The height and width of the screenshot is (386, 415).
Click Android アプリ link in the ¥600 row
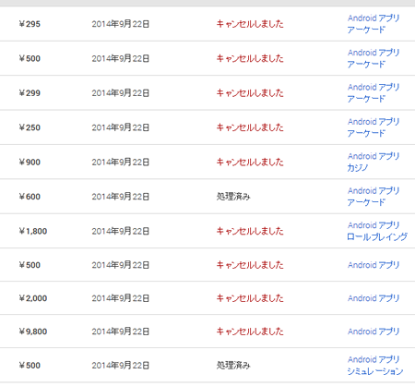(373, 191)
